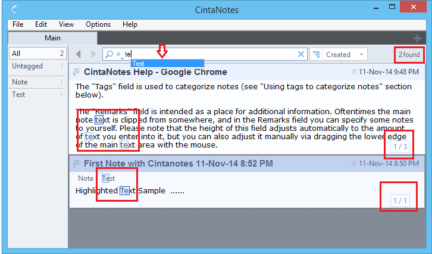Click the back arrow in title bar
This screenshot has height=254, width=432.
coord(14,10)
